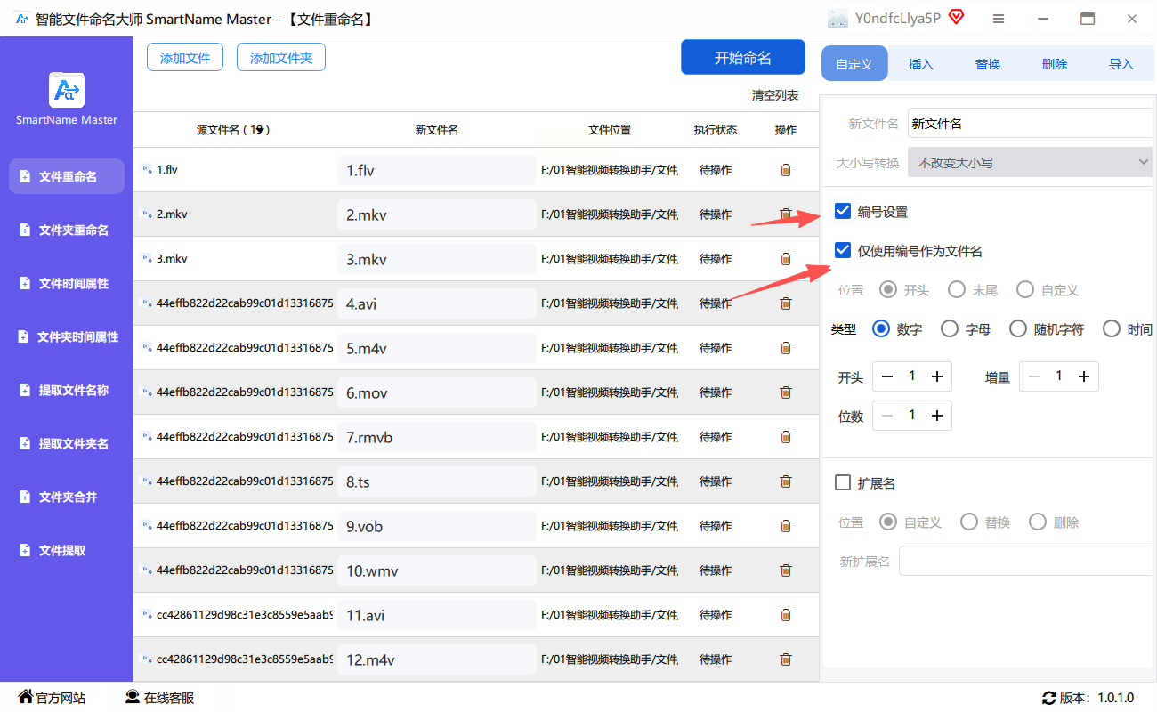Image resolution: width=1157 pixels, height=712 pixels.
Task: Select 字母 numbering type
Action: tap(950, 329)
